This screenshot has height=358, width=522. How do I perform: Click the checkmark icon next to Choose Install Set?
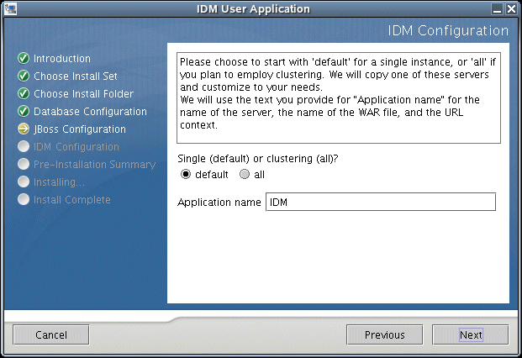tap(24, 76)
